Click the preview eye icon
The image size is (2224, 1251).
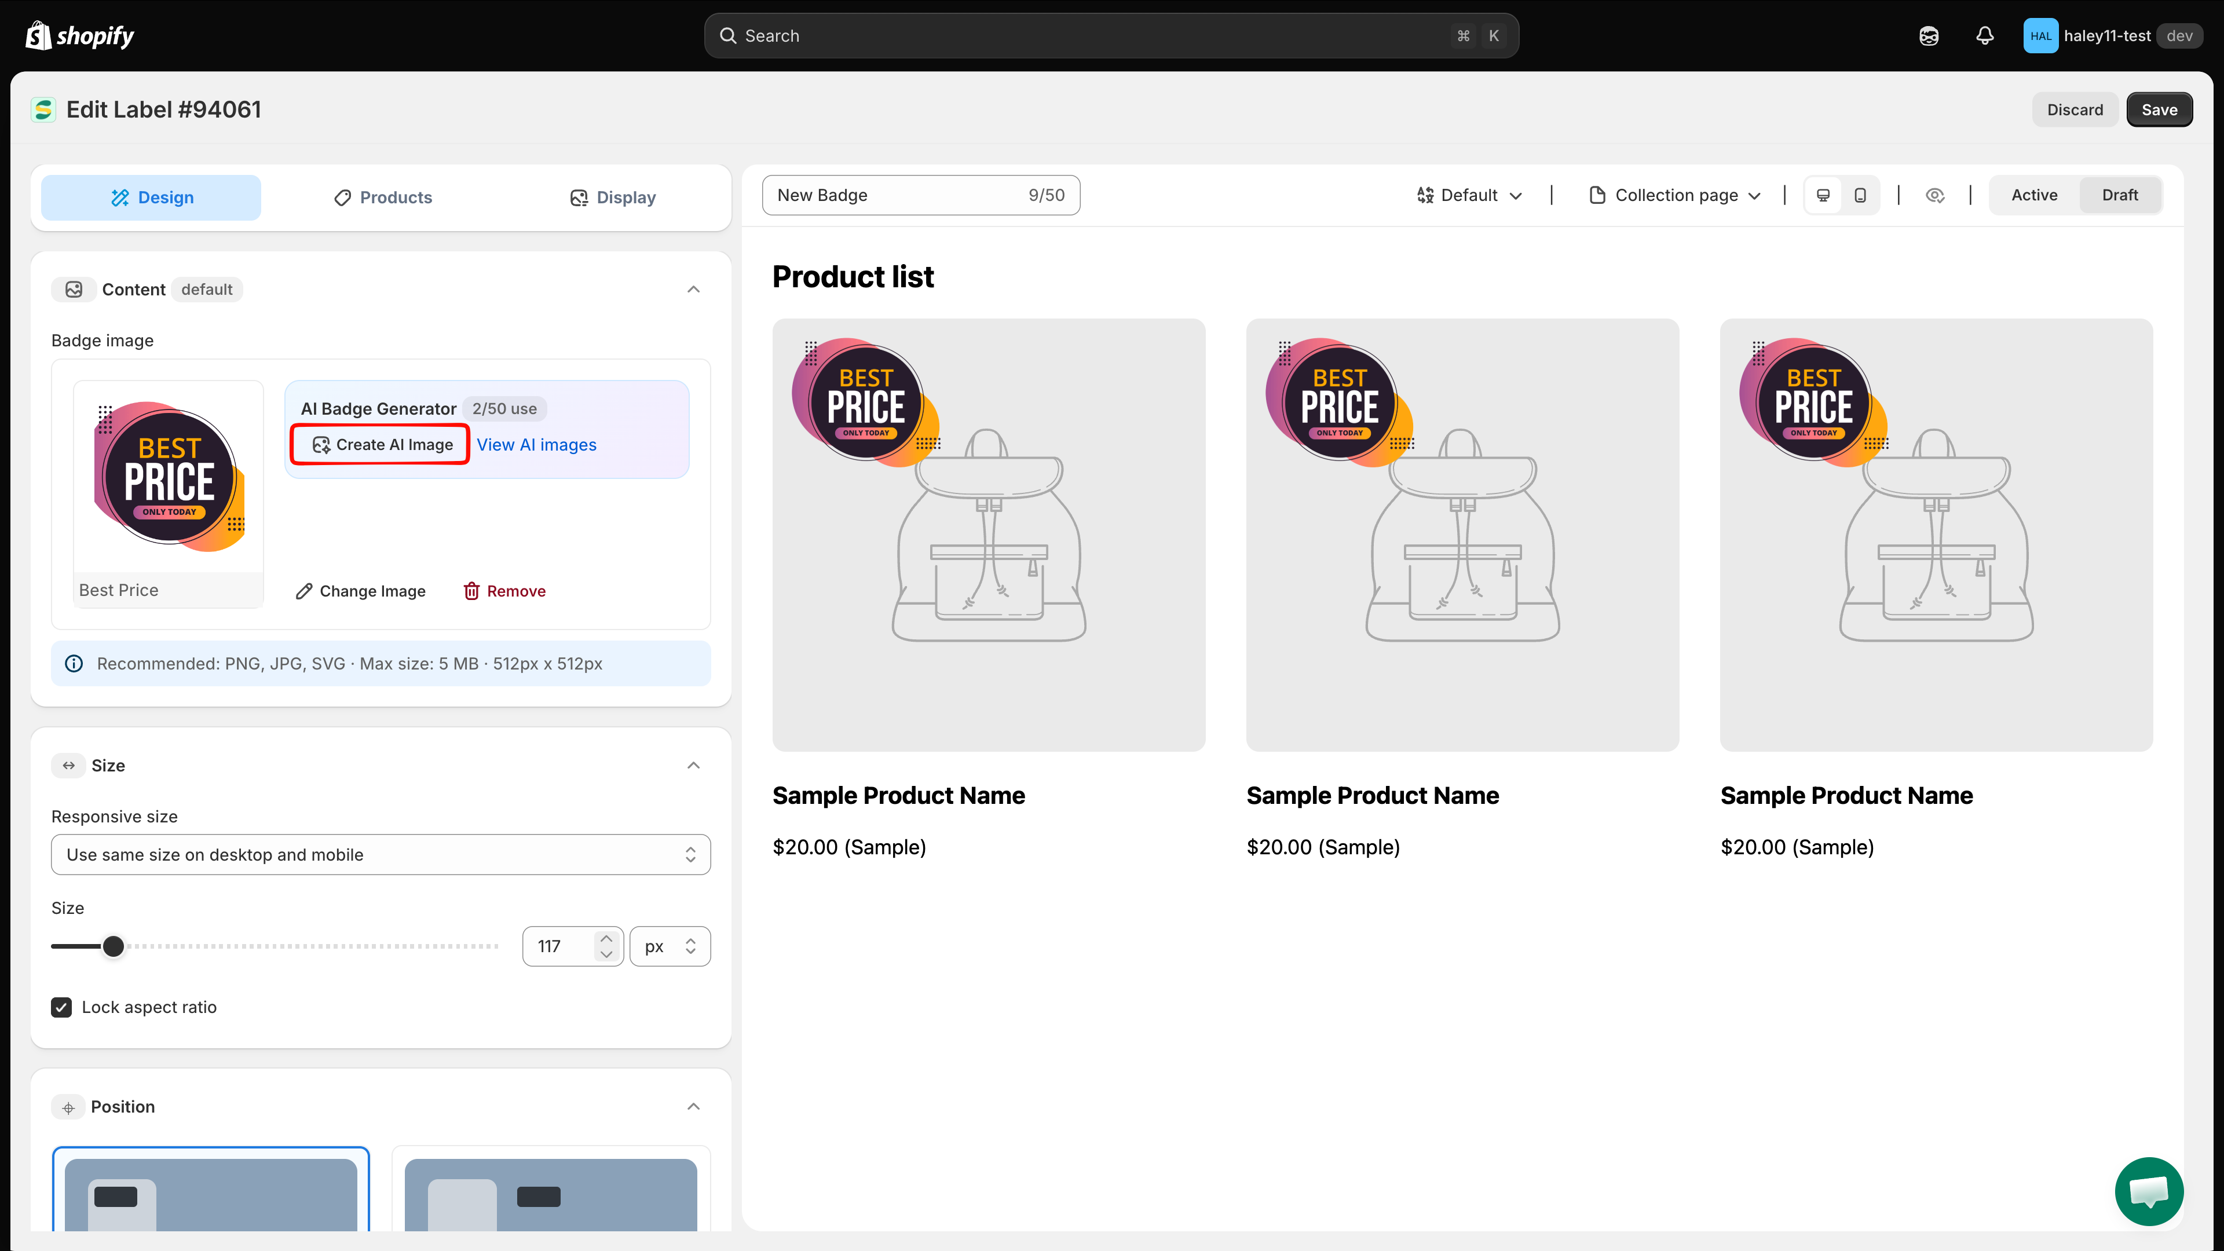click(x=1935, y=195)
